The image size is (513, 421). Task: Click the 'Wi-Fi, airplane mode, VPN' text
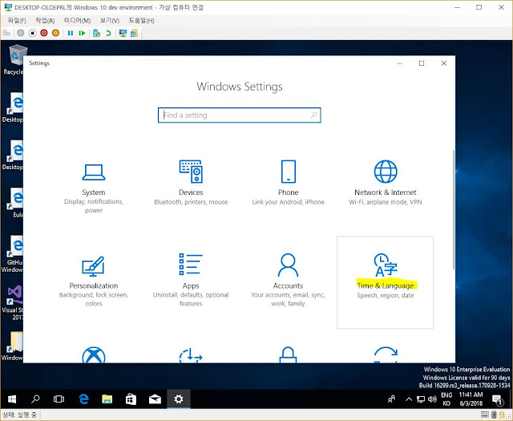point(385,202)
